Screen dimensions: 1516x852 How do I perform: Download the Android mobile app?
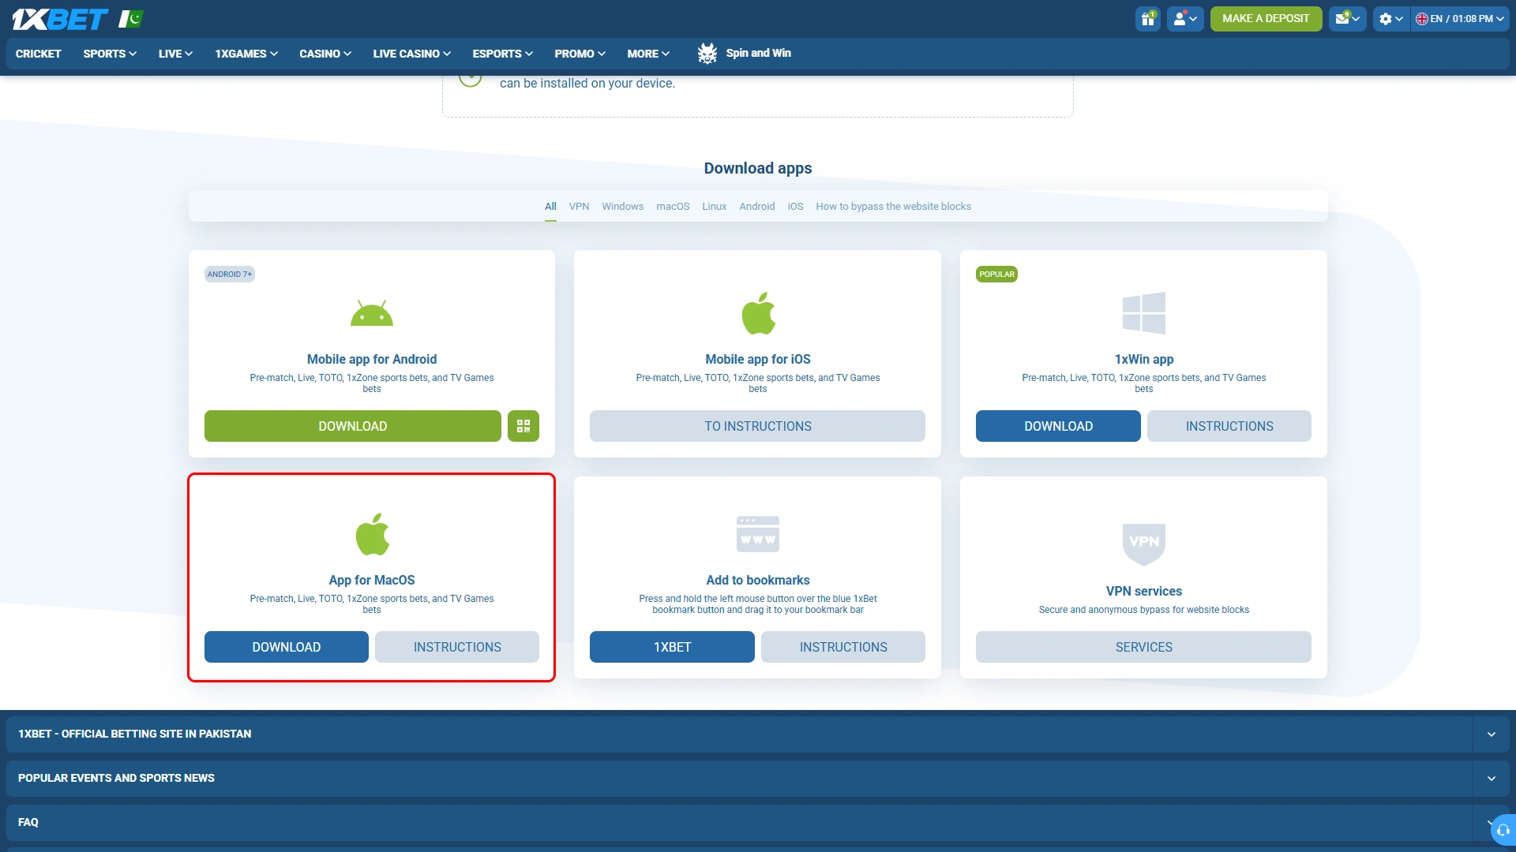(353, 426)
